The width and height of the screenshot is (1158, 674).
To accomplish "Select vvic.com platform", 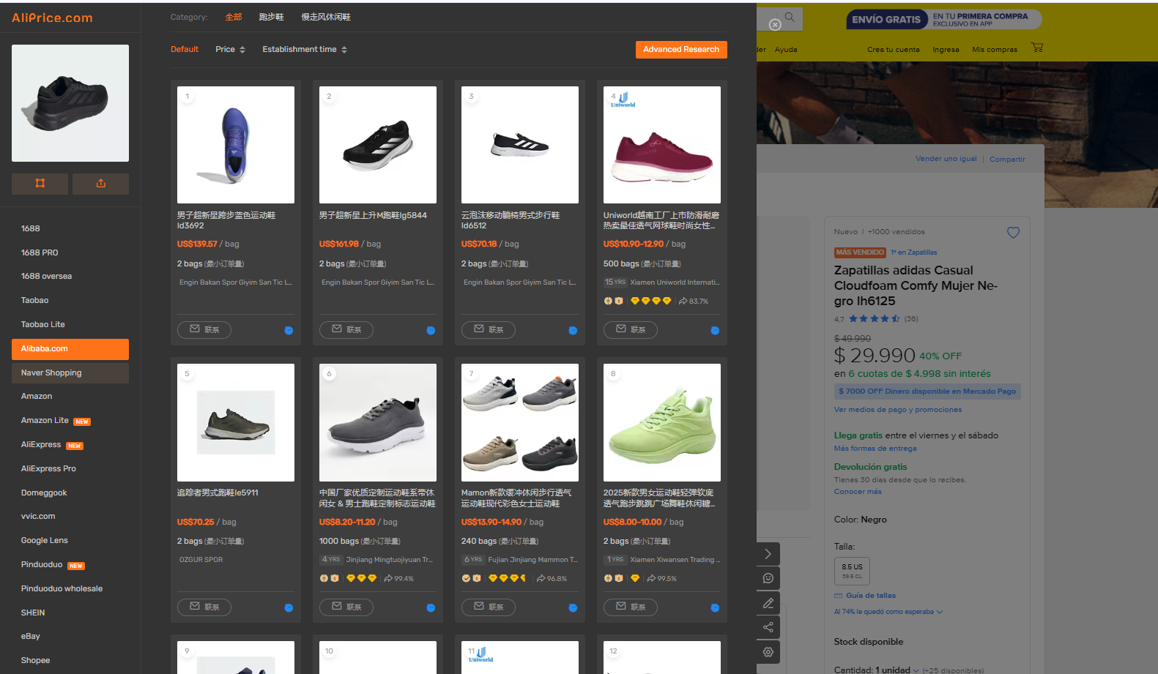I will click(x=70, y=516).
